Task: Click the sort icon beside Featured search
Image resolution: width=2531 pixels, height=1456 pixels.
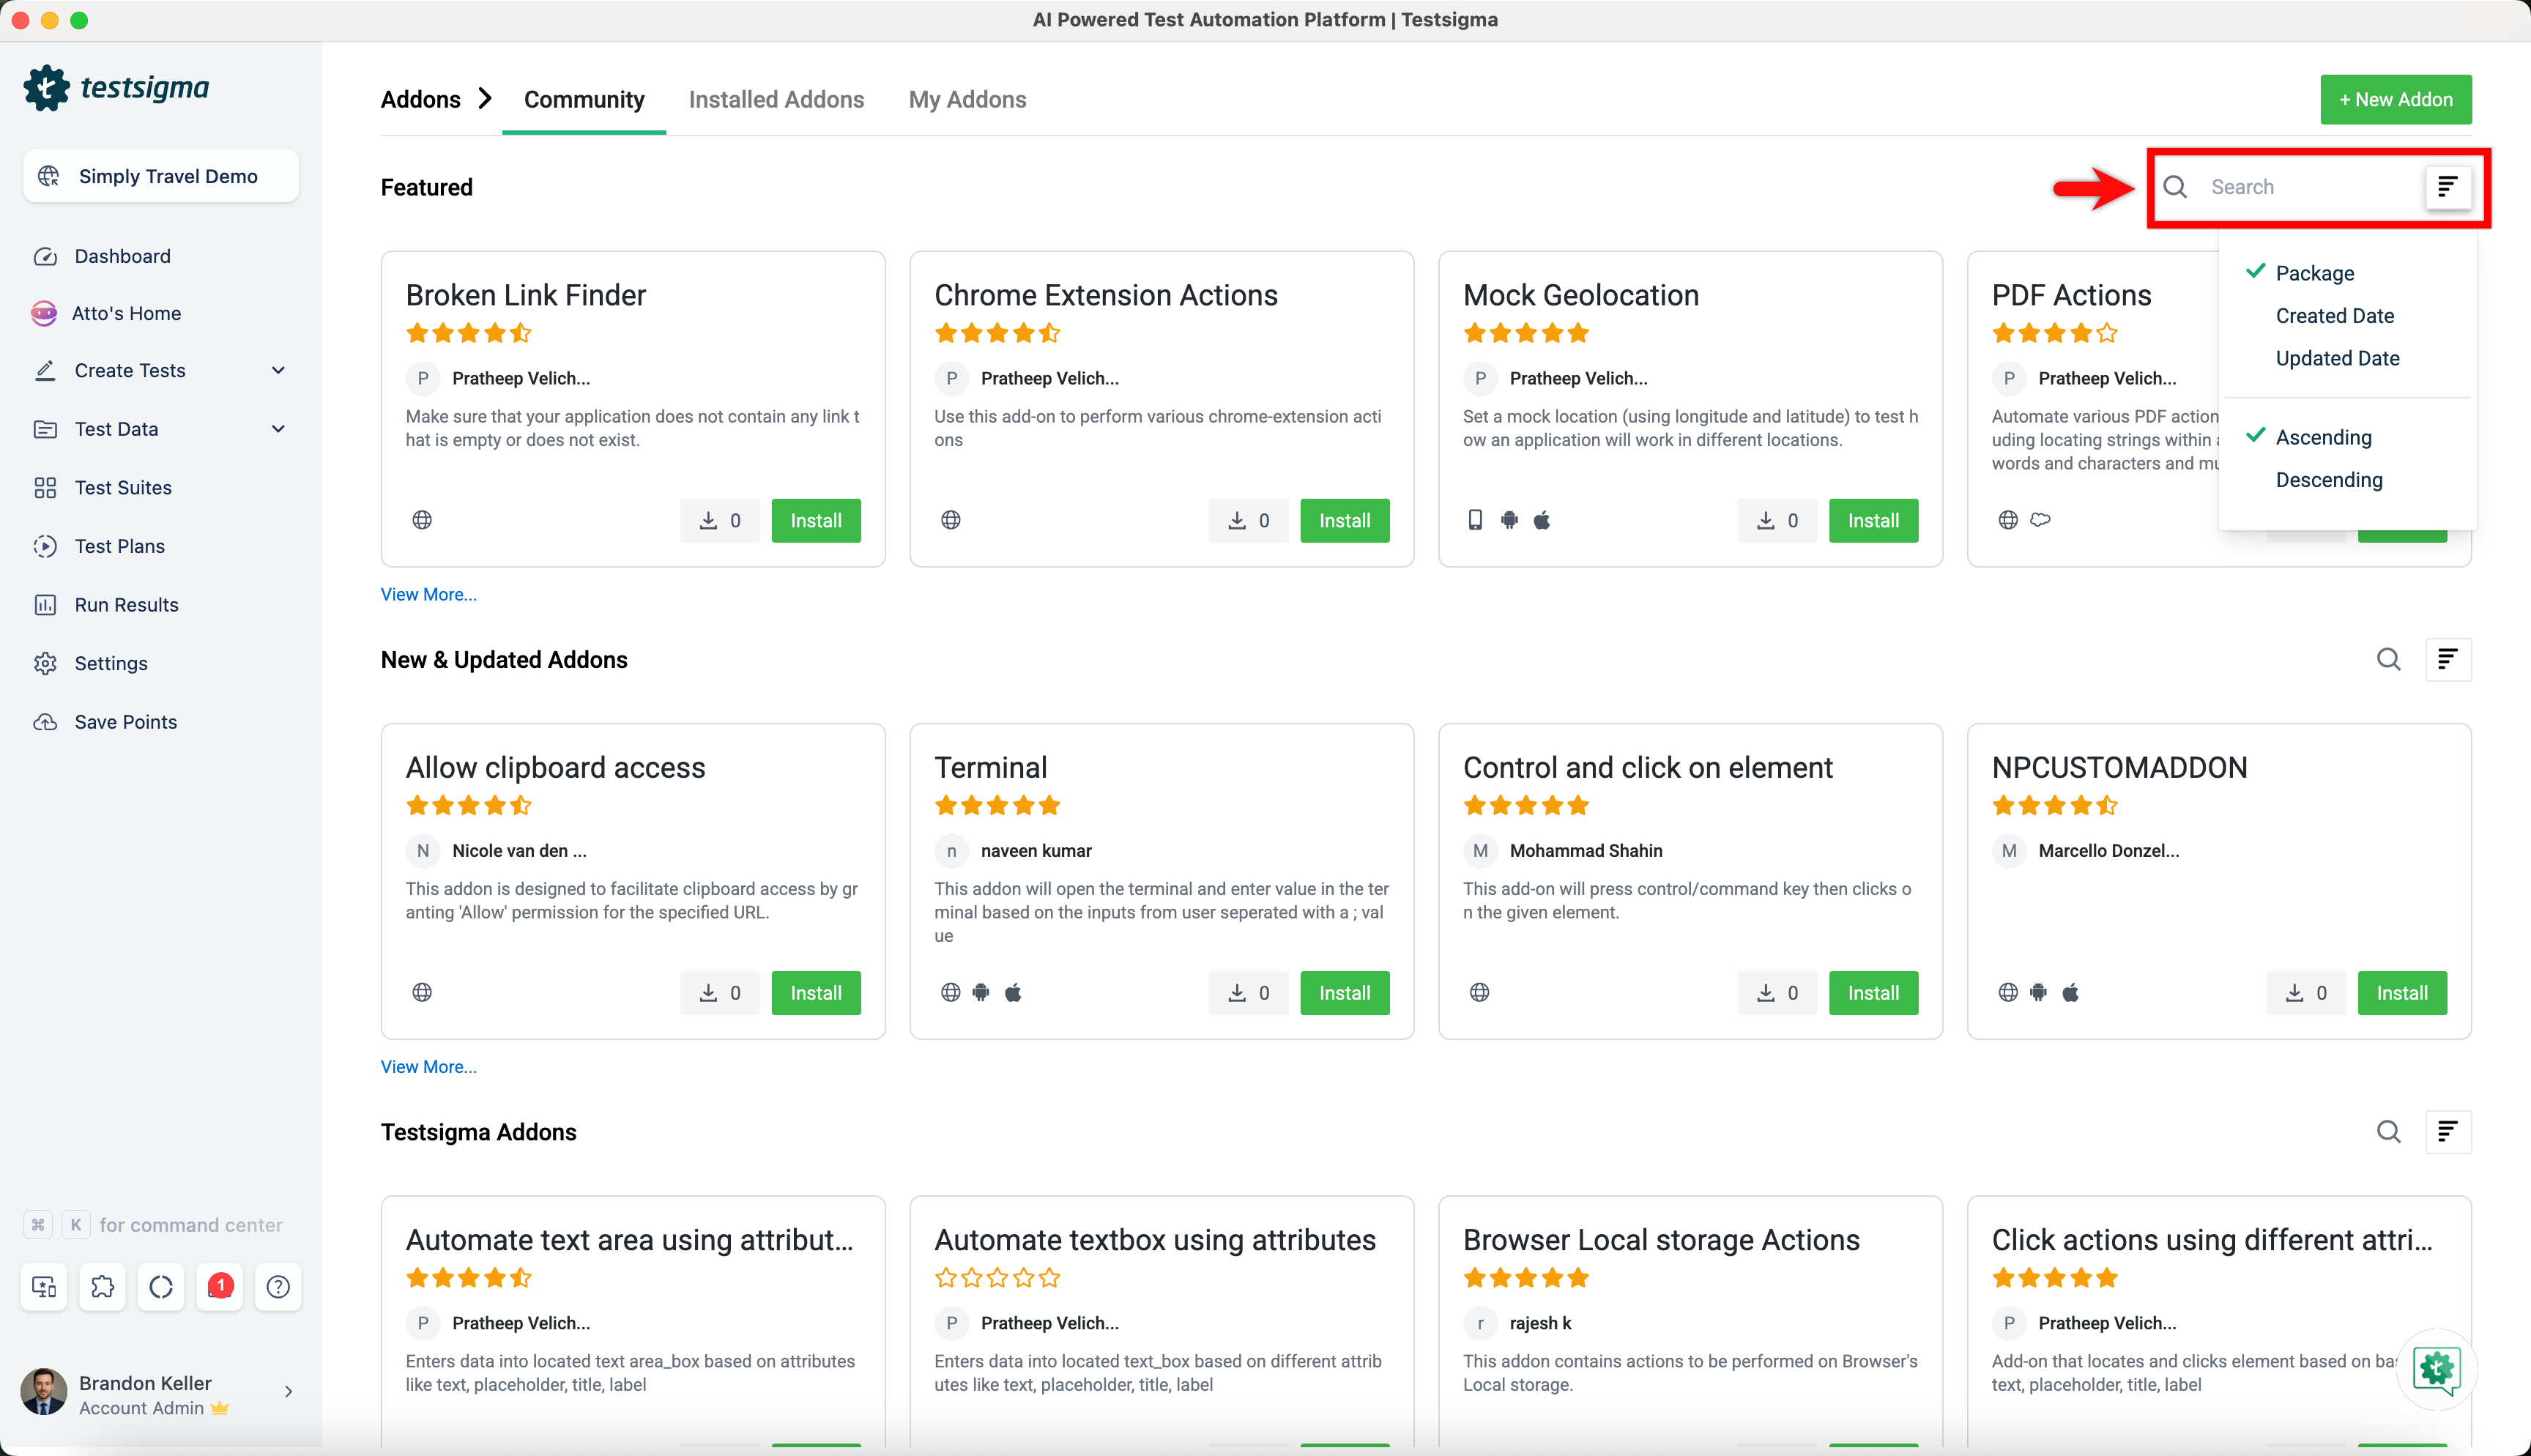Action: 2447,187
